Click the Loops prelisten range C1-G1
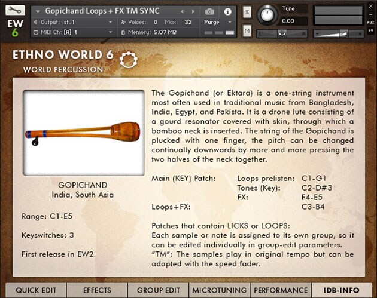Screen dimensions: 377x298 (x=314, y=179)
